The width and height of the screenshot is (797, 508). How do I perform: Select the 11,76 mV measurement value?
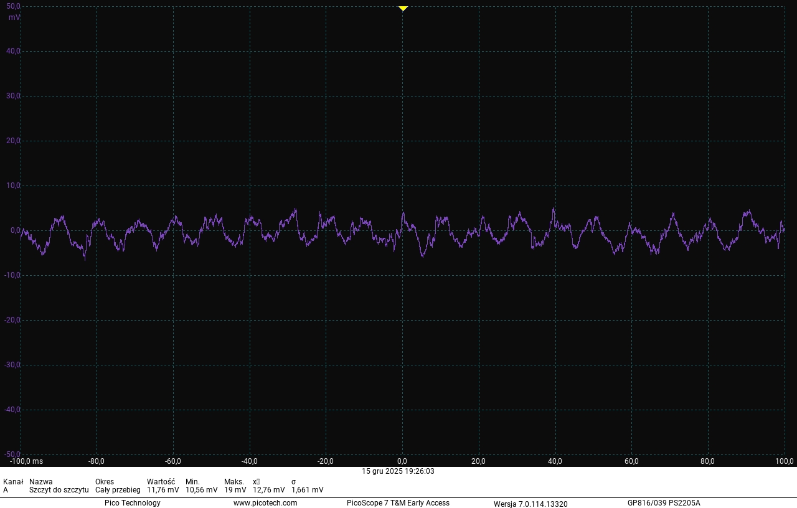point(163,490)
